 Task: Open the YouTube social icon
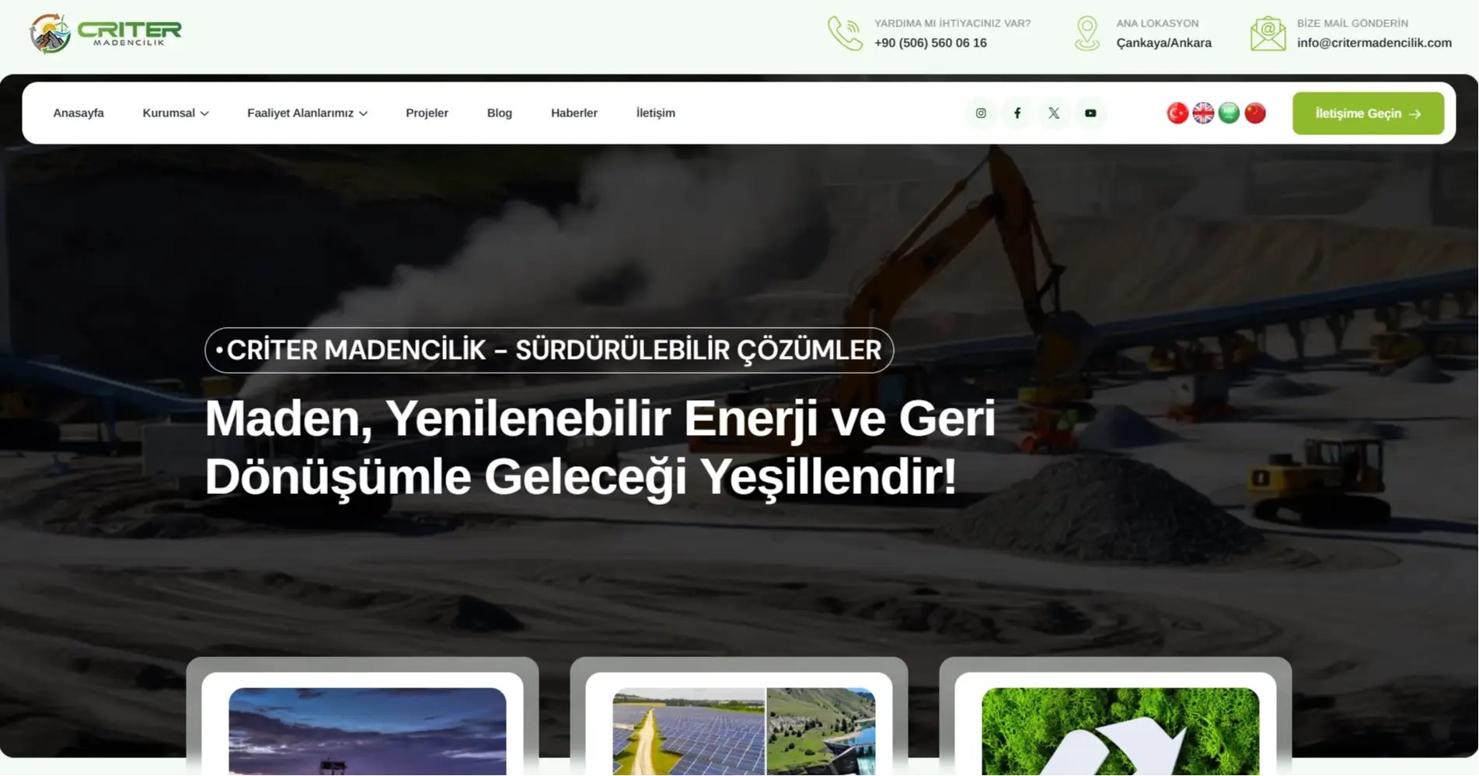pos(1090,113)
